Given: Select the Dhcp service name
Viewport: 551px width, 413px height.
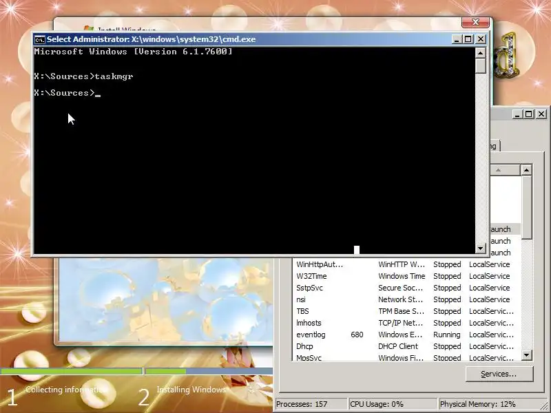Looking at the screenshot, I should (304, 346).
